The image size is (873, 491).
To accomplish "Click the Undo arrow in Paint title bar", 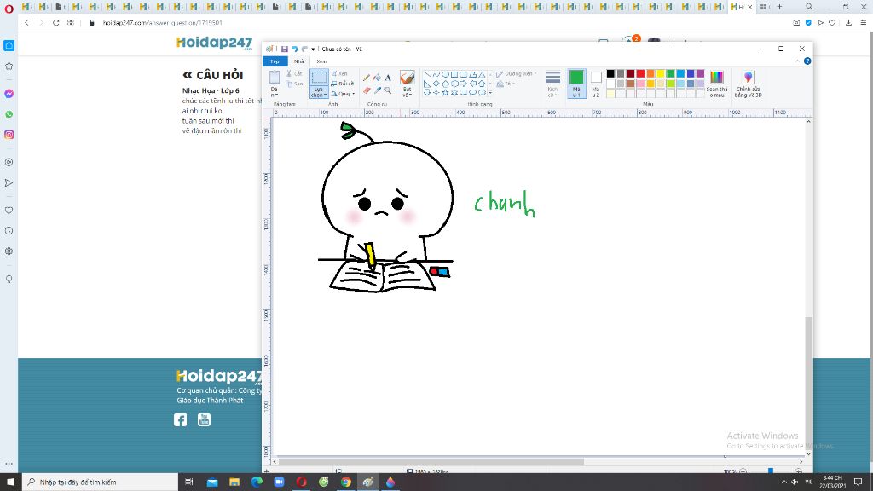I will 294,49.
